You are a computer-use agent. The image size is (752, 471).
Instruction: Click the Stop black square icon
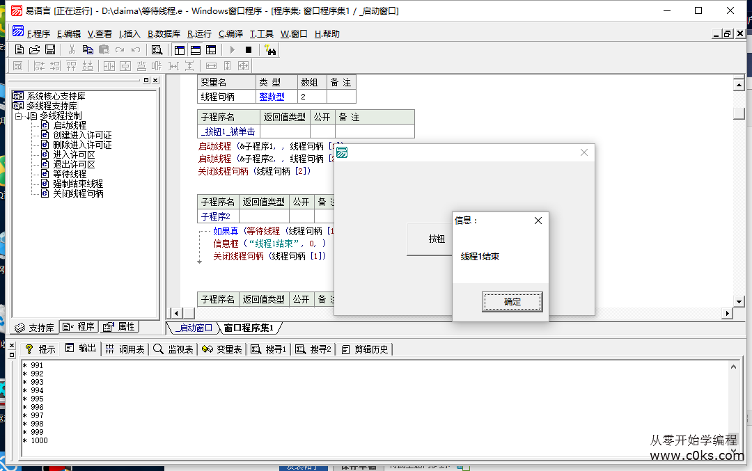click(249, 50)
